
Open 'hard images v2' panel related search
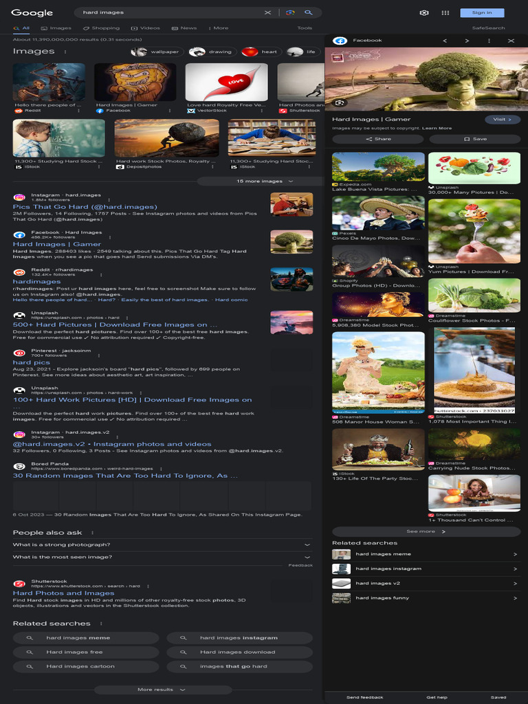[x=426, y=583]
